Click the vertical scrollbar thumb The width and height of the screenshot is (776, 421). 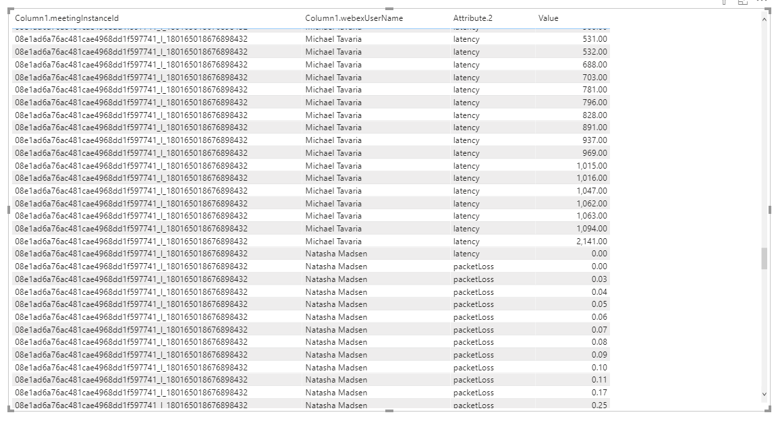(764, 258)
